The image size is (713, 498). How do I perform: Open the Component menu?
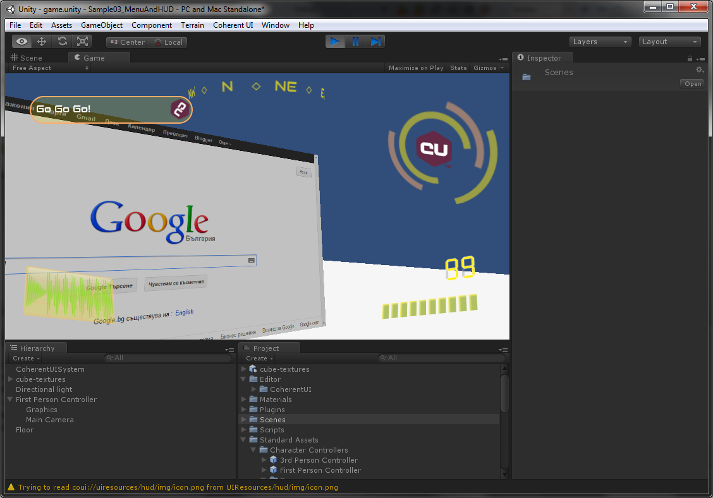pos(152,25)
